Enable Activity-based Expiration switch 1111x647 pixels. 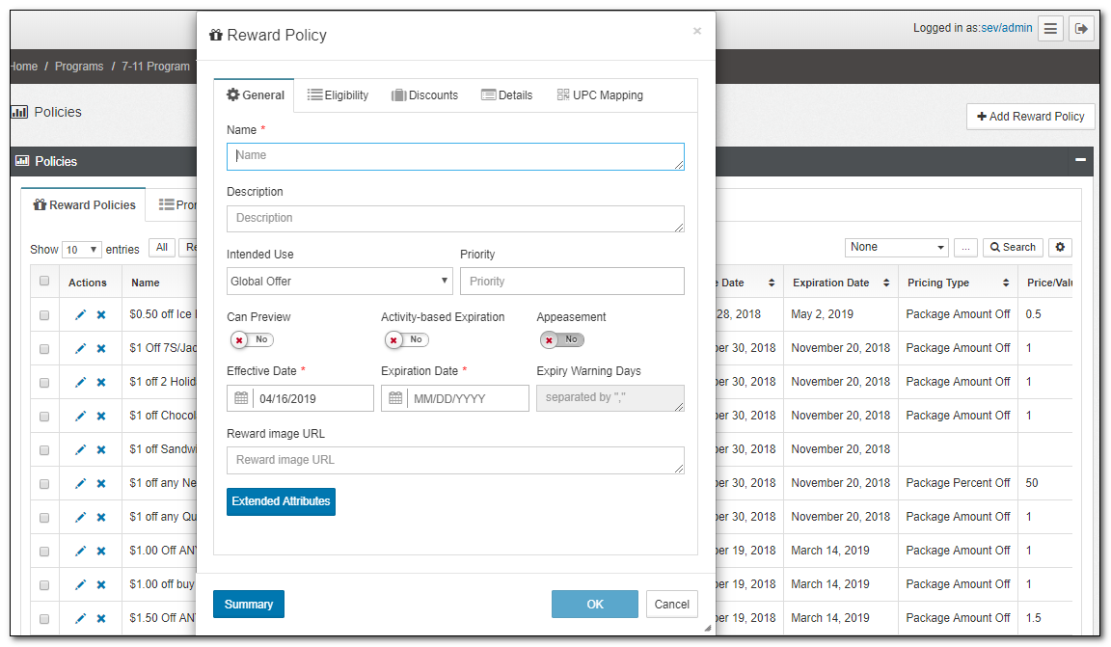point(406,340)
